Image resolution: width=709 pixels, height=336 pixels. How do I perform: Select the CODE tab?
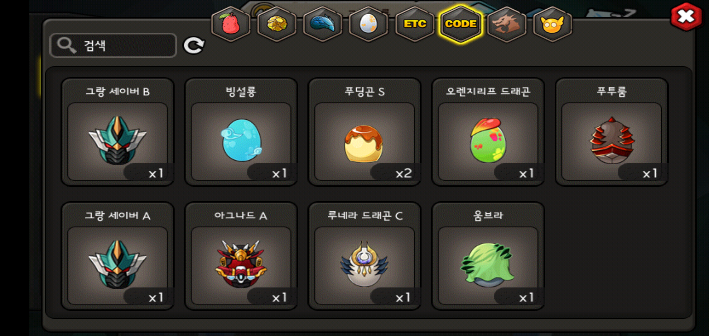click(461, 24)
